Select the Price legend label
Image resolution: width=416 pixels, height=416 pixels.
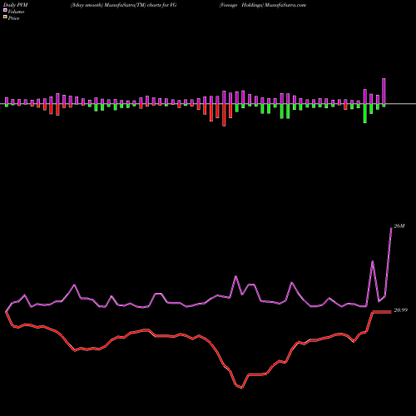pyautogui.click(x=13, y=18)
